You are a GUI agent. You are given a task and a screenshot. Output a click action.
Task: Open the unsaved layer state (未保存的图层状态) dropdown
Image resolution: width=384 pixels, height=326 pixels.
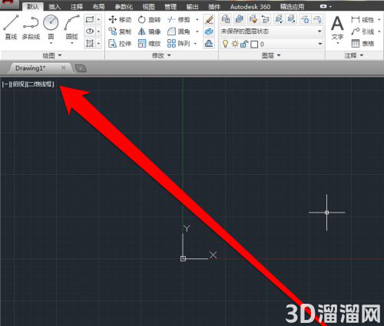pyautogui.click(x=271, y=31)
